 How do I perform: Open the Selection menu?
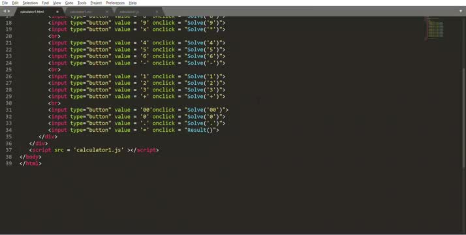click(30, 3)
